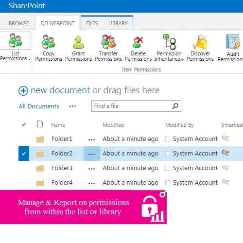Click About a minute ago for Folder4
The height and width of the screenshot is (243, 243).
130,183
